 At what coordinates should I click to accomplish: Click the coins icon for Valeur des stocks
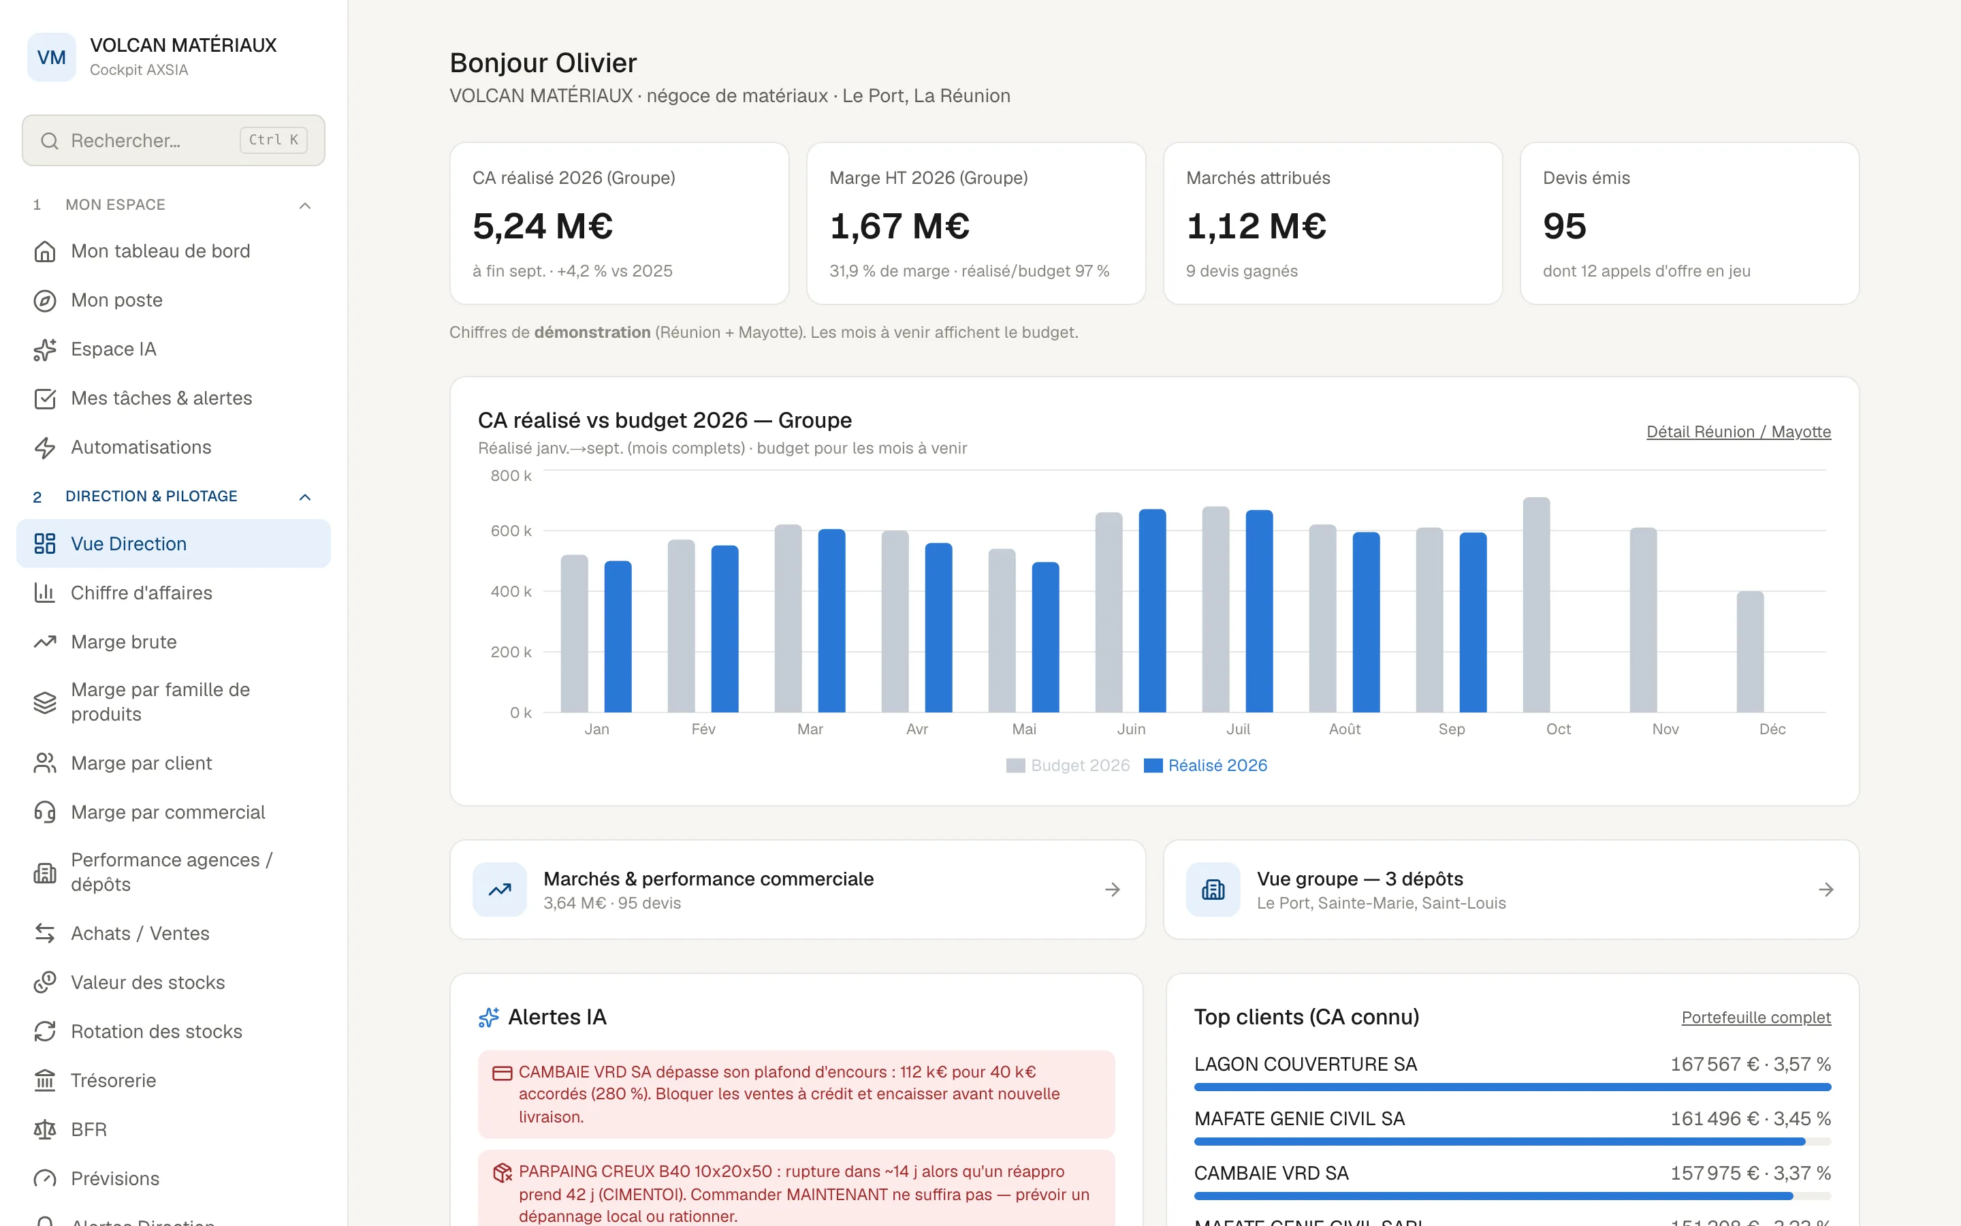[44, 983]
